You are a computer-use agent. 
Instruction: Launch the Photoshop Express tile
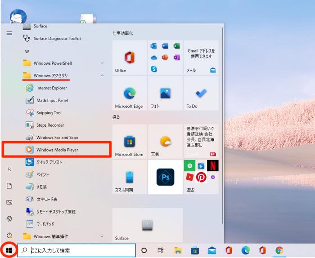coord(165,177)
